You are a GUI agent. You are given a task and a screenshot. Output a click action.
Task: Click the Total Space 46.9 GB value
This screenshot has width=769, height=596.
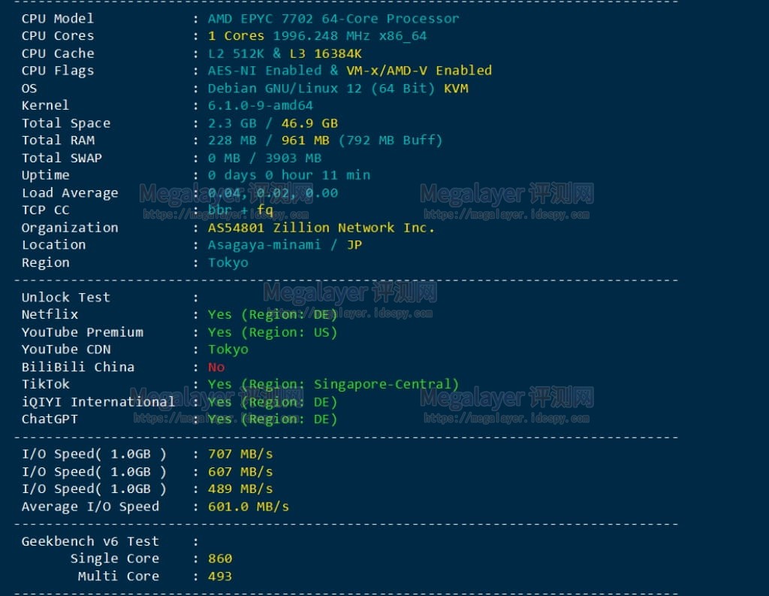point(309,123)
